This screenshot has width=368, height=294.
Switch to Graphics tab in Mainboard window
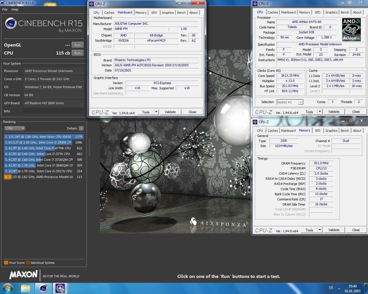pos(168,13)
